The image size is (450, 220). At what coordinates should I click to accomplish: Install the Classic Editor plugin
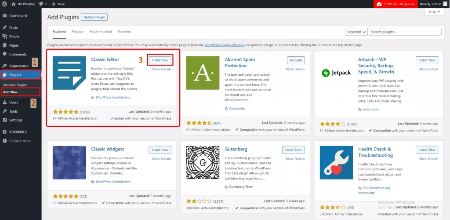pos(160,60)
